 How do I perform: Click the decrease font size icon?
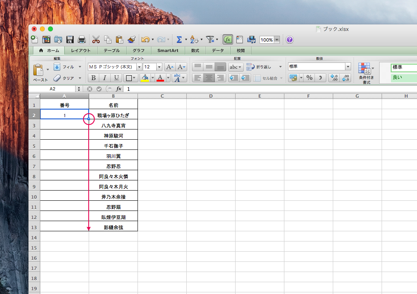tap(181, 67)
